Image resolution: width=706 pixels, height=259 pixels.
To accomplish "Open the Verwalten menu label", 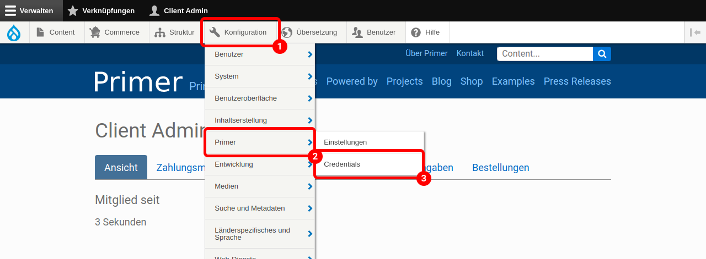I will (36, 10).
